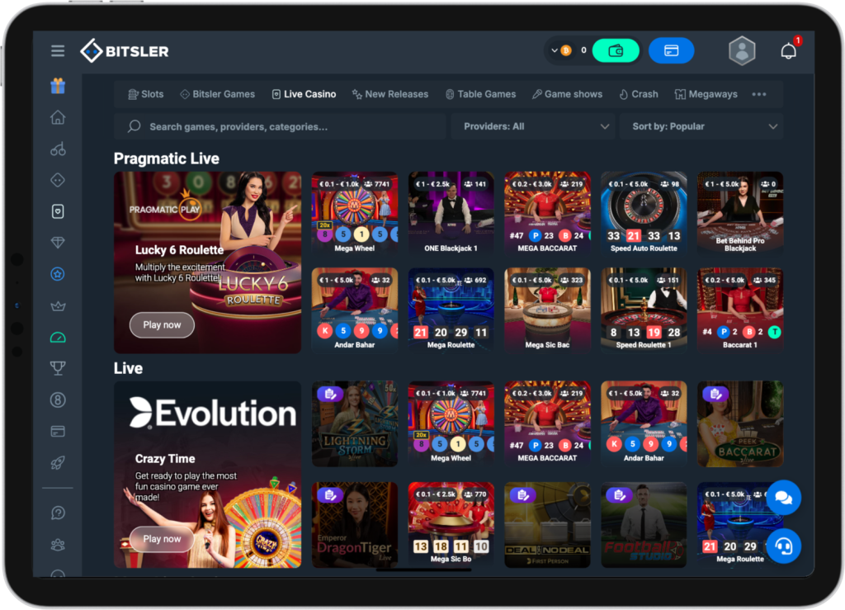Open the New Releases tab
This screenshot has height=610, width=845.
[390, 94]
